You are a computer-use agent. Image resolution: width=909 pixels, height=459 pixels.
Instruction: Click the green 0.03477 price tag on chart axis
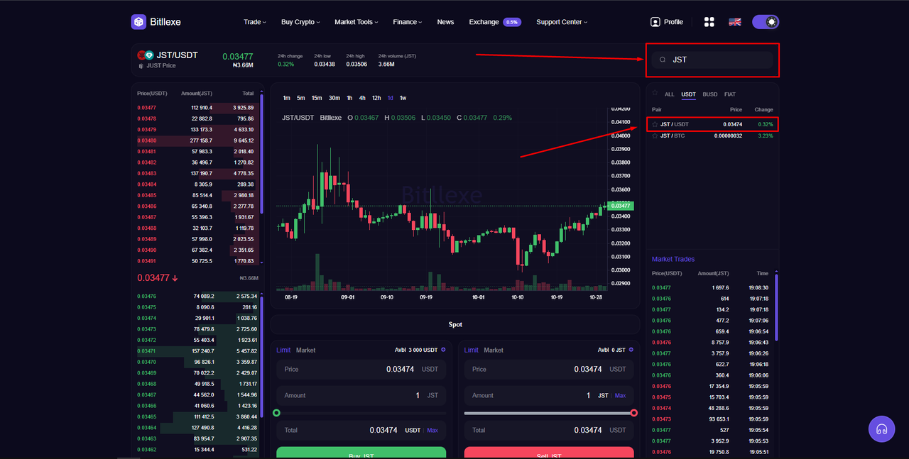tap(621, 206)
